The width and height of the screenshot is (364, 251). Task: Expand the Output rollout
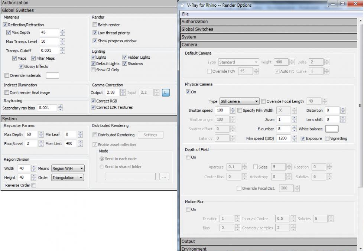pyautogui.click(x=269, y=241)
